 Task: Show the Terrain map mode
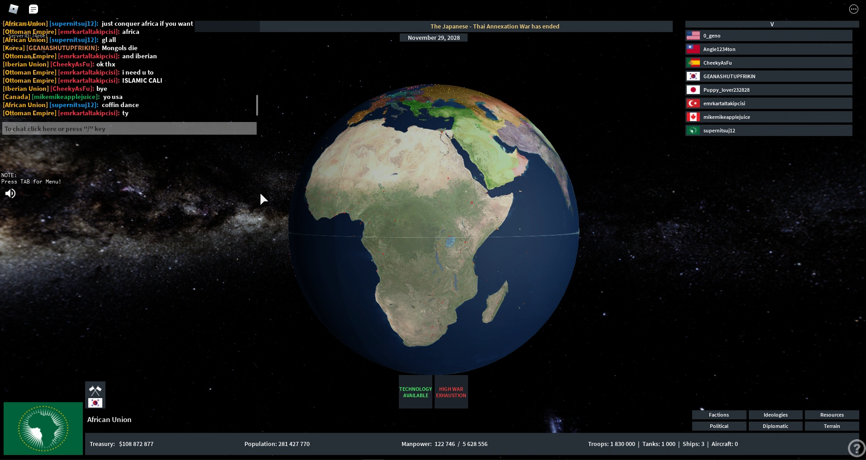832,426
